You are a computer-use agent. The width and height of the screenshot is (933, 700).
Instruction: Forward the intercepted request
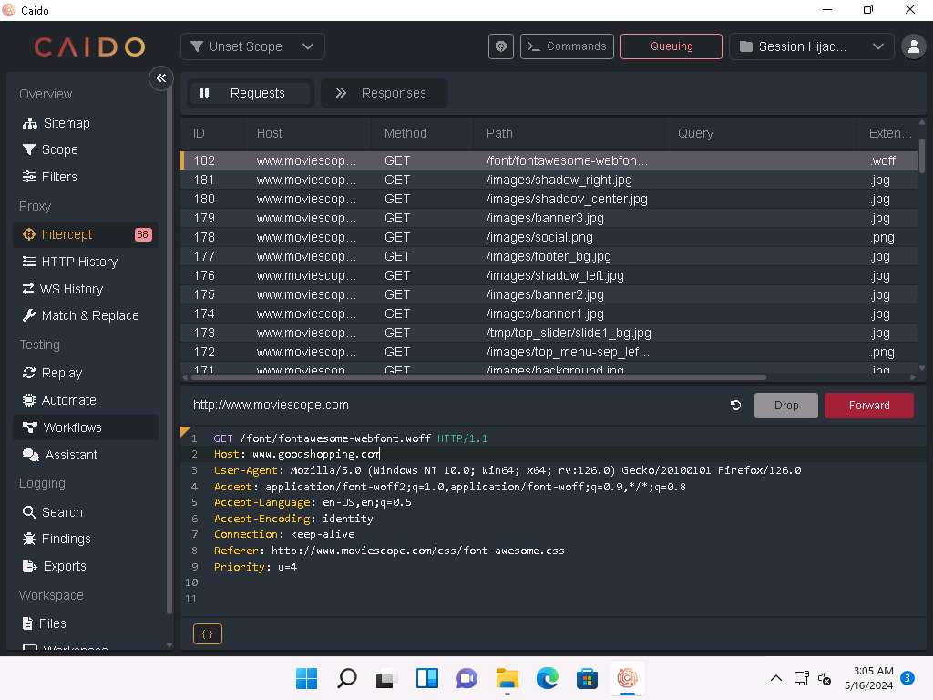pyautogui.click(x=868, y=406)
